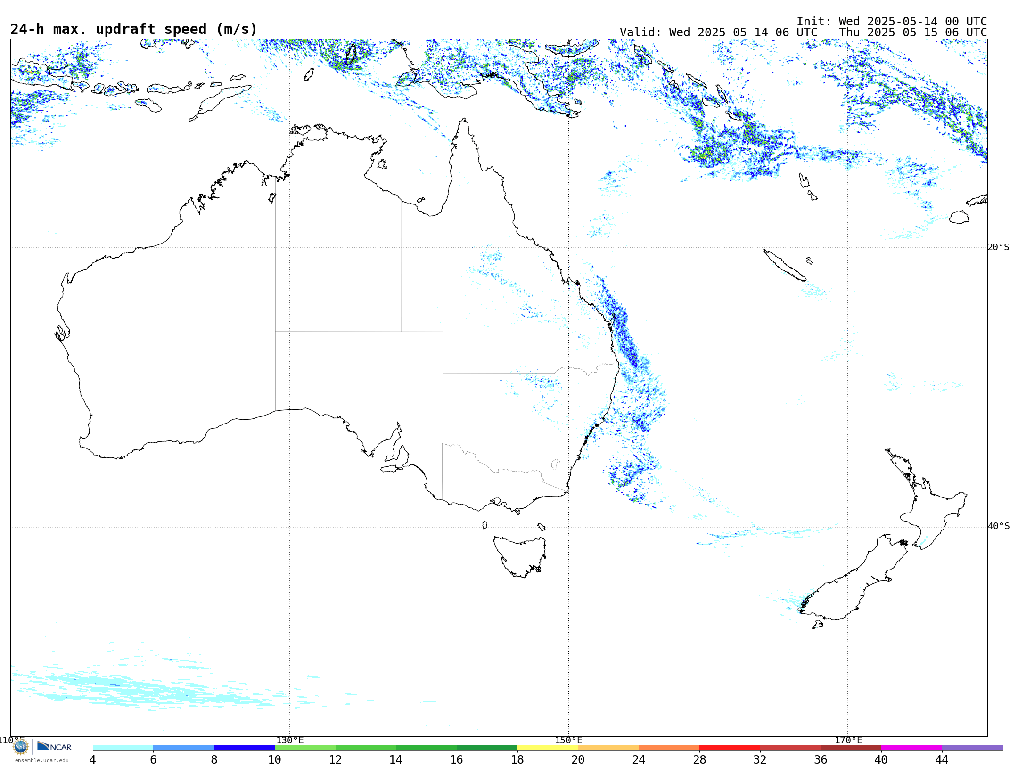Click the colorbar tick label 4
This screenshot has height=766, width=1018.
93,759
